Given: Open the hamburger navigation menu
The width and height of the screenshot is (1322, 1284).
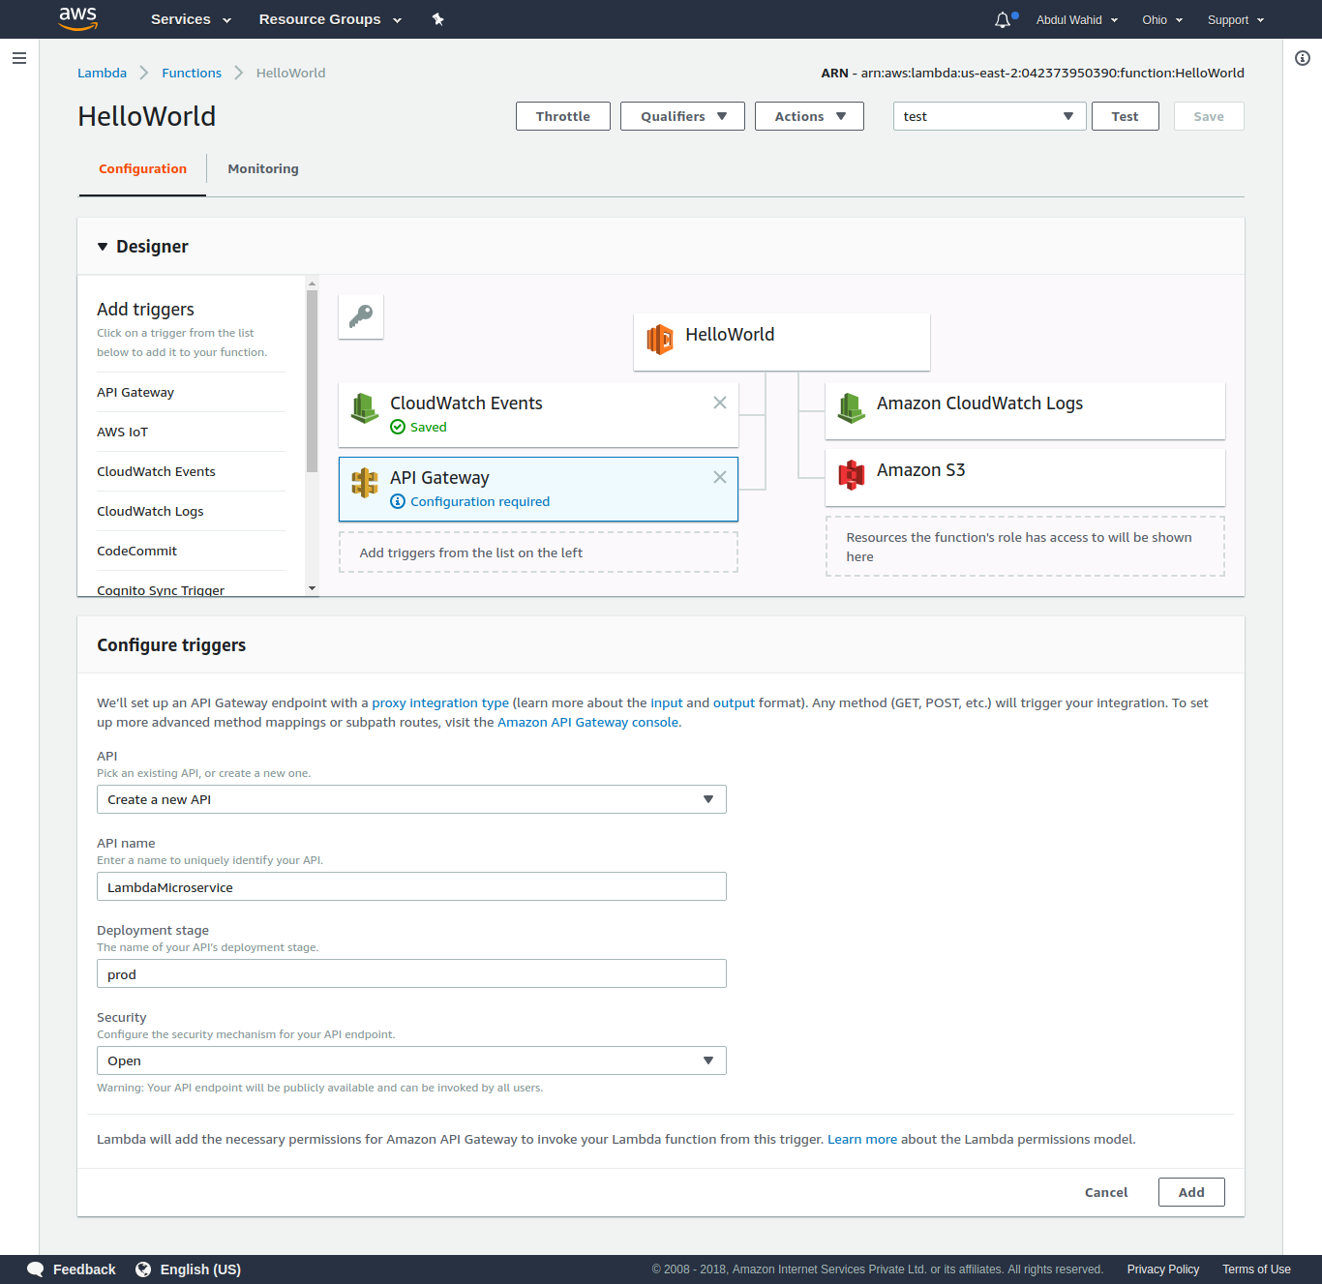Looking at the screenshot, I should point(18,58).
